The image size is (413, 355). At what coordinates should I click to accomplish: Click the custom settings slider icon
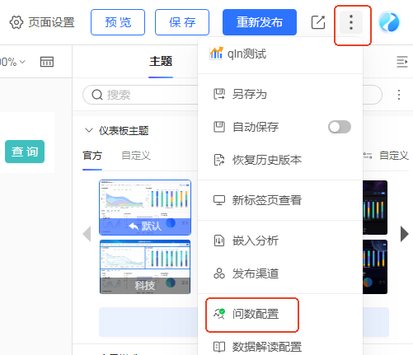pos(368,156)
